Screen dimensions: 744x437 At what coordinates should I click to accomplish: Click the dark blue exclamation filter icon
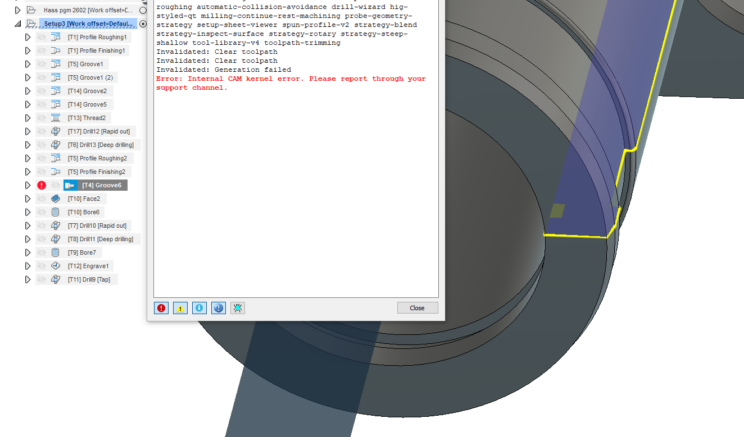click(218, 307)
